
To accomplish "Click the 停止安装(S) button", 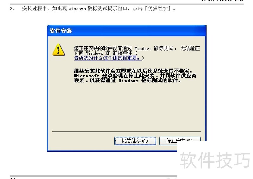I will click(x=180, y=140).
